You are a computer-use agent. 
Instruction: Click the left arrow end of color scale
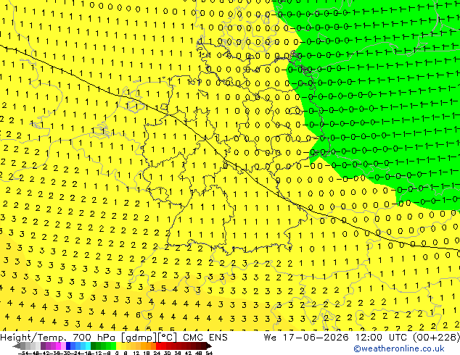[17, 346]
